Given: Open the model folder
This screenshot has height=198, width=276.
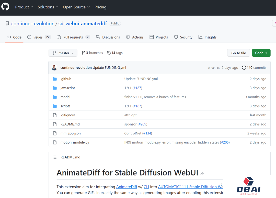Looking at the screenshot, I should (65, 97).
